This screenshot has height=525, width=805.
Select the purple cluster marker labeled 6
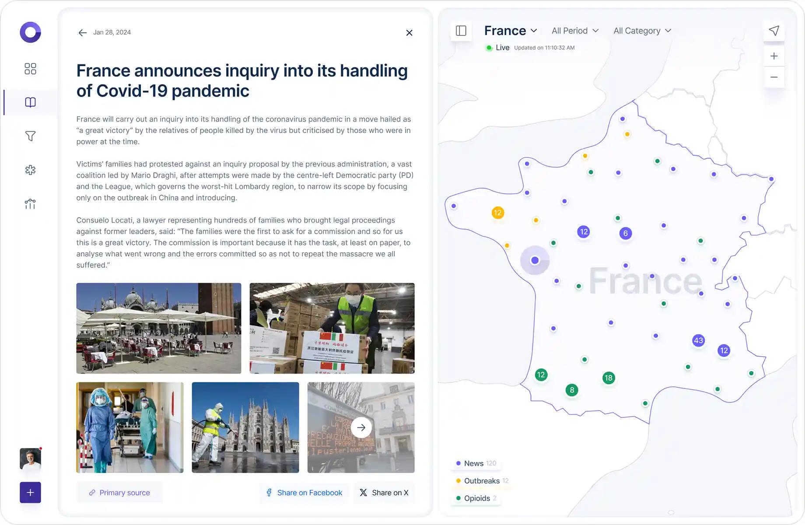[626, 233]
